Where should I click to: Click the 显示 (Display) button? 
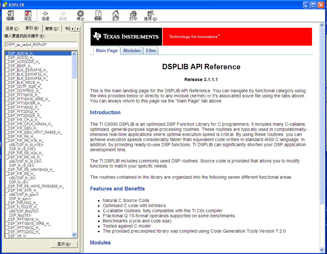pyautogui.click(x=64, y=244)
